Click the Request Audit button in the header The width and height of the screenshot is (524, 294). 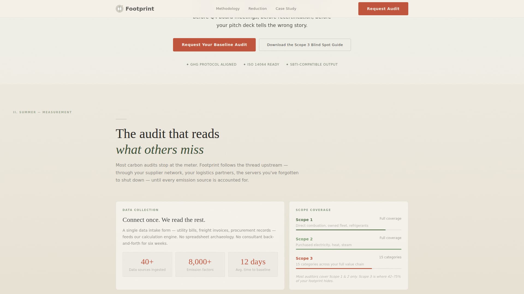[x=383, y=8]
